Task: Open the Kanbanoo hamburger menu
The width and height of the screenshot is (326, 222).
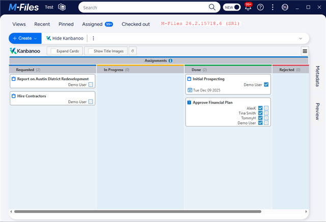Action: 305,51
